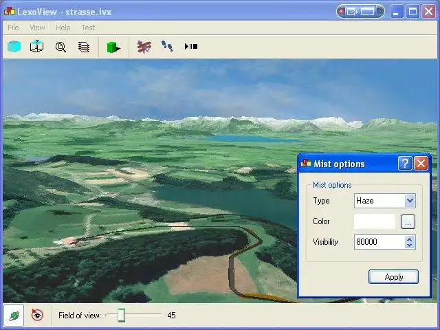Click the green cube with arrow icon

pos(113,47)
